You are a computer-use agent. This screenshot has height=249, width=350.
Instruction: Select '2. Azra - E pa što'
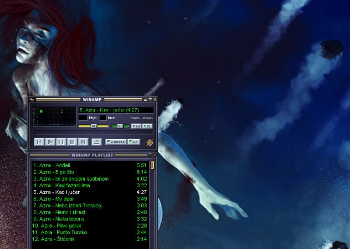point(90,172)
